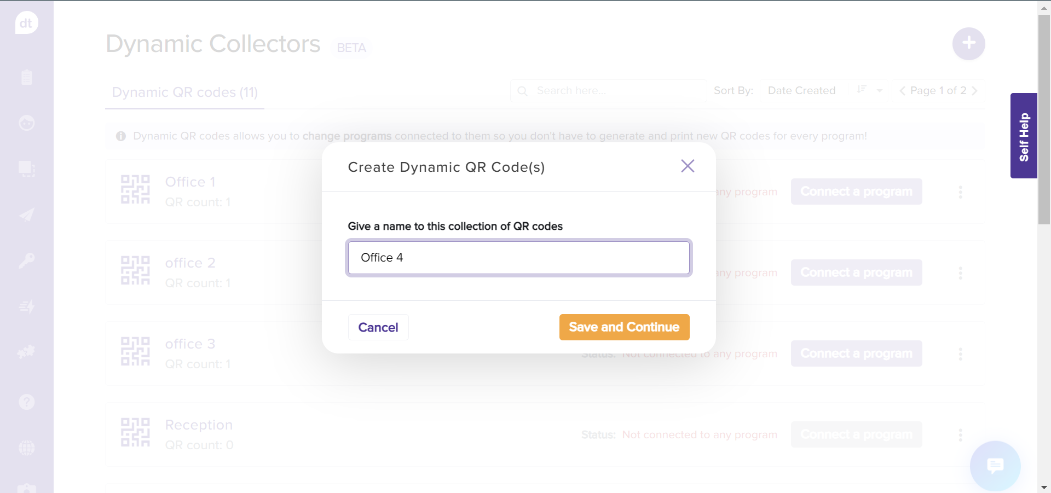Open the clipboard icon in sidebar
Viewport: 1051px width, 493px height.
click(26, 77)
